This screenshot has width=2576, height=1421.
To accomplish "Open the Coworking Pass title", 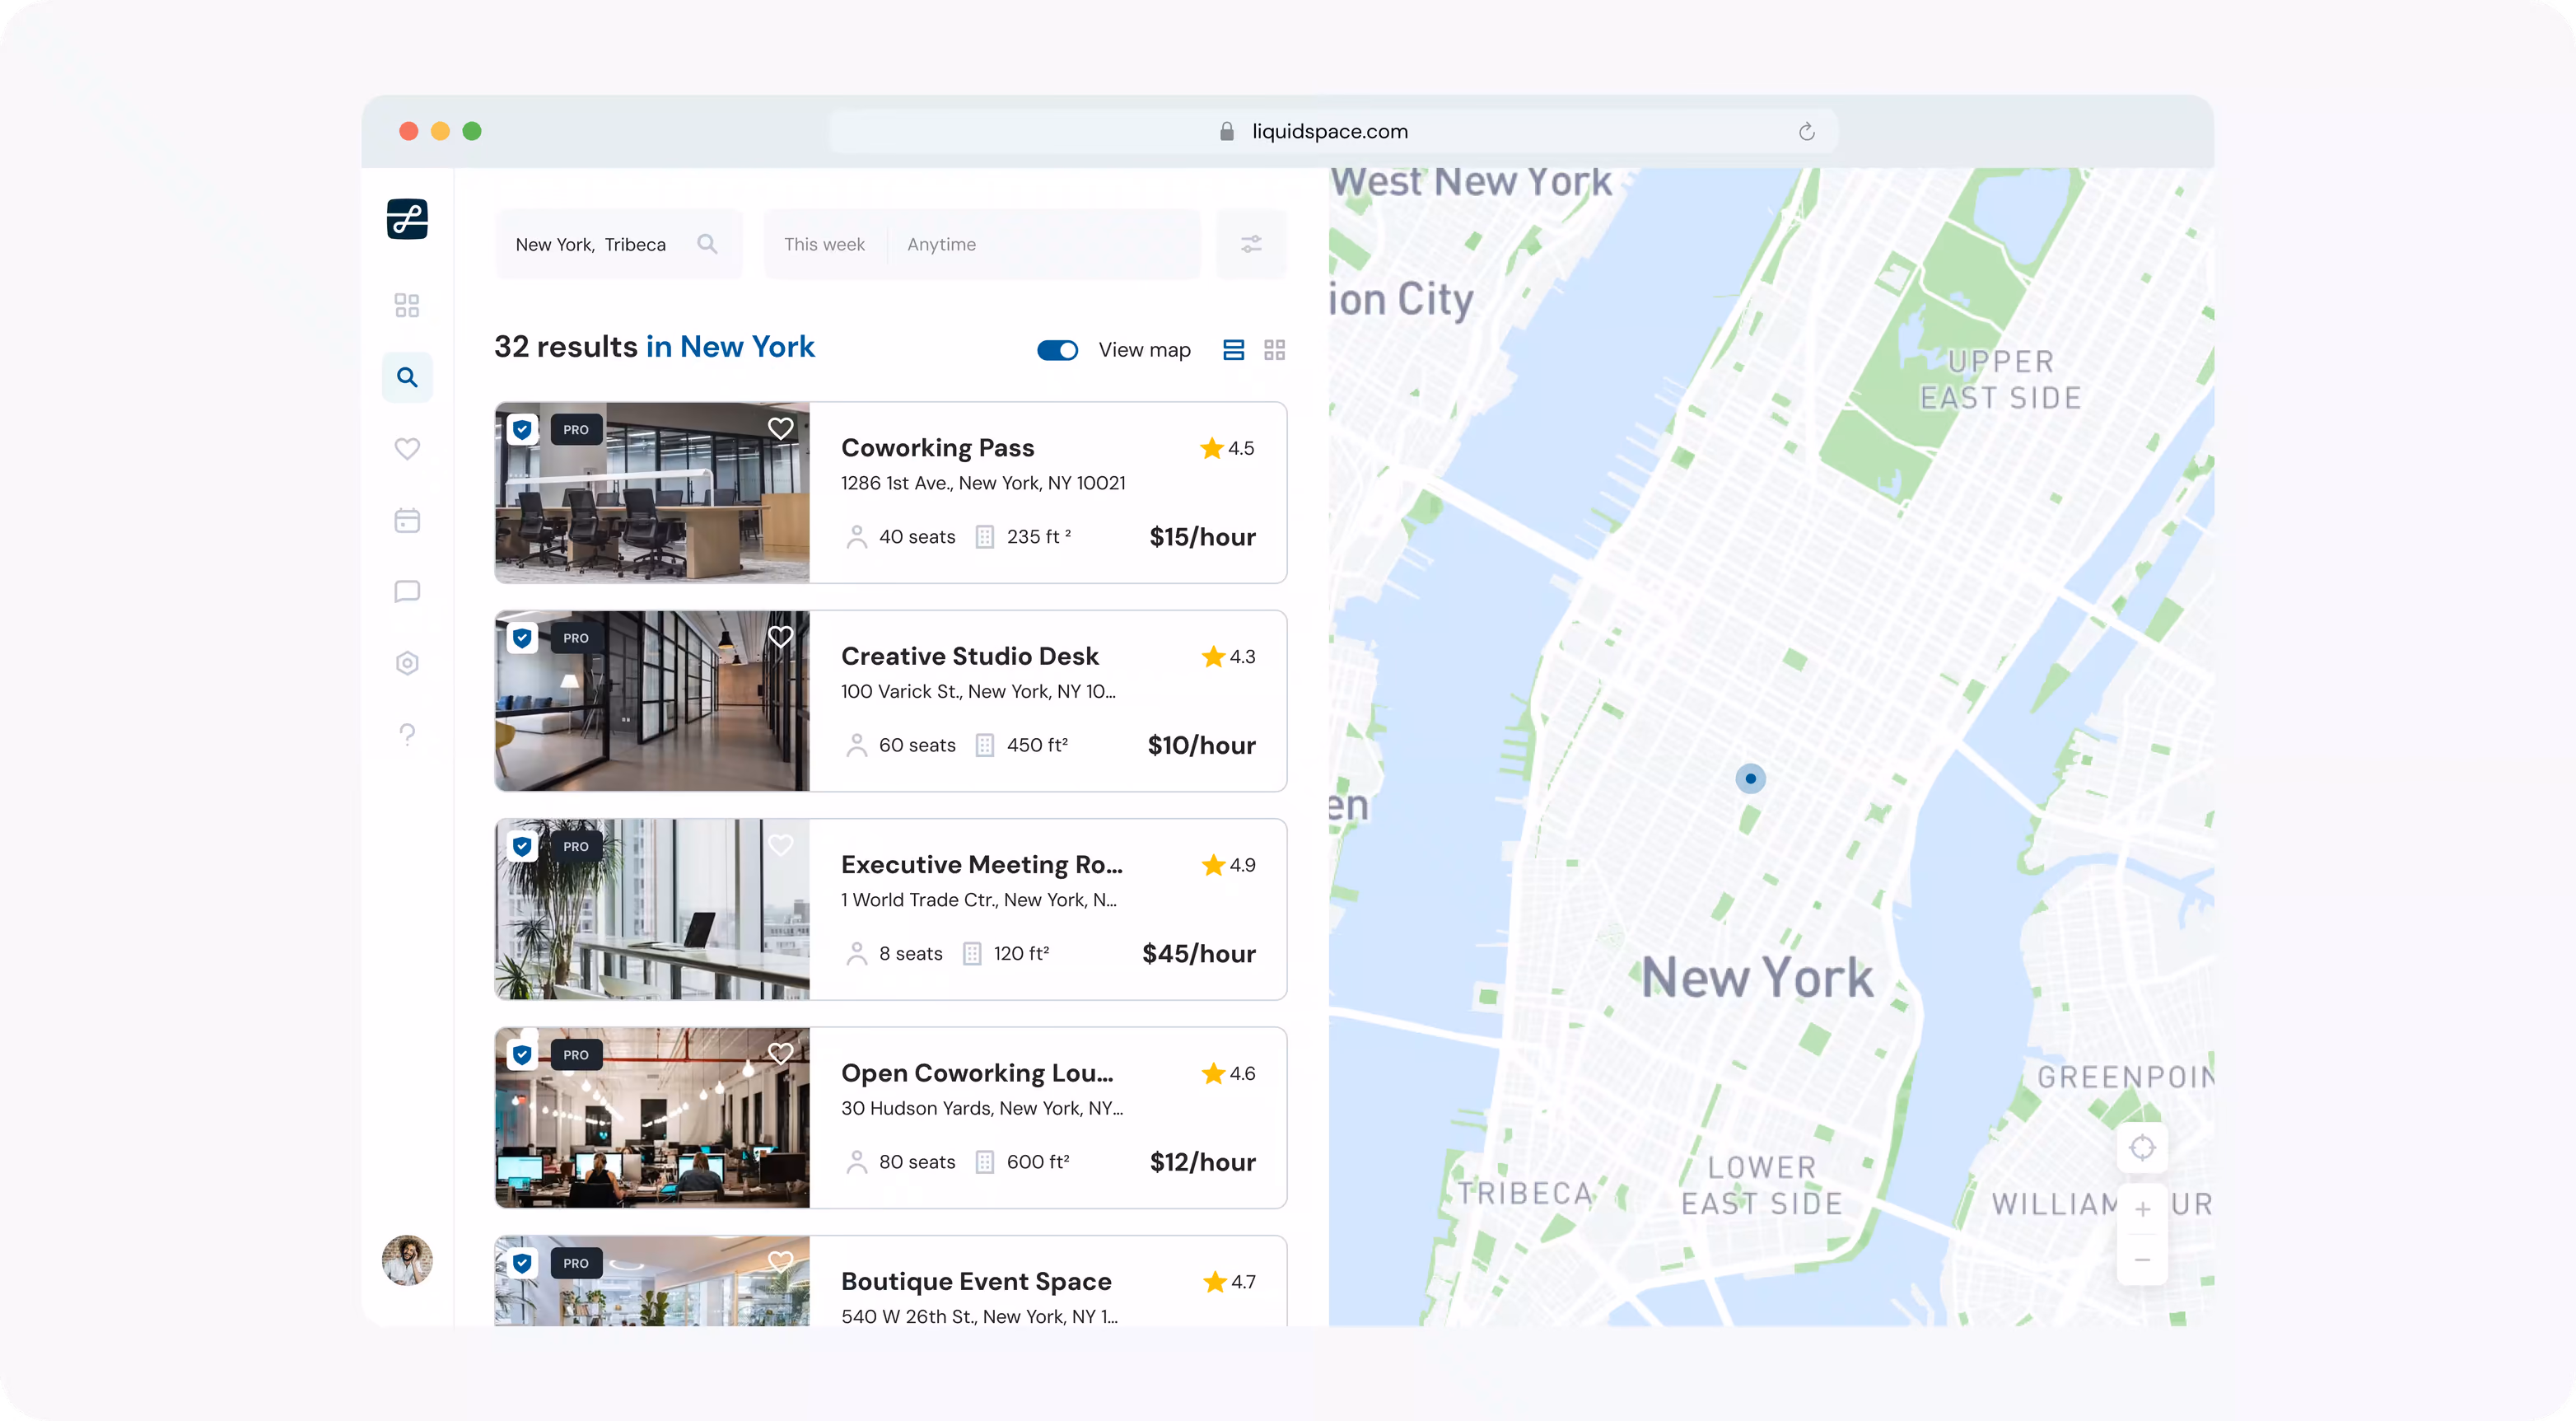I will click(x=937, y=448).
